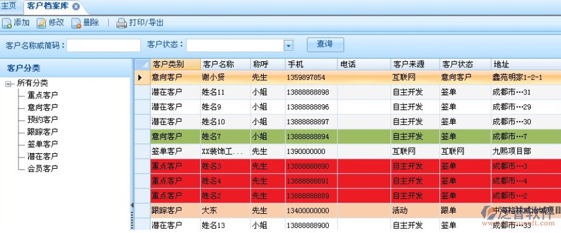Click the 修改 (Edit) toolbar icon
The width and height of the screenshot is (561, 233).
tap(42, 23)
